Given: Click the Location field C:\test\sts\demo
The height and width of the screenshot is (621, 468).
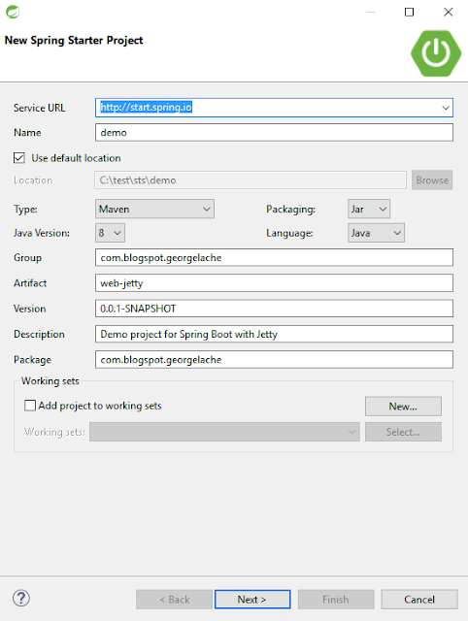Looking at the screenshot, I should click(x=251, y=180).
